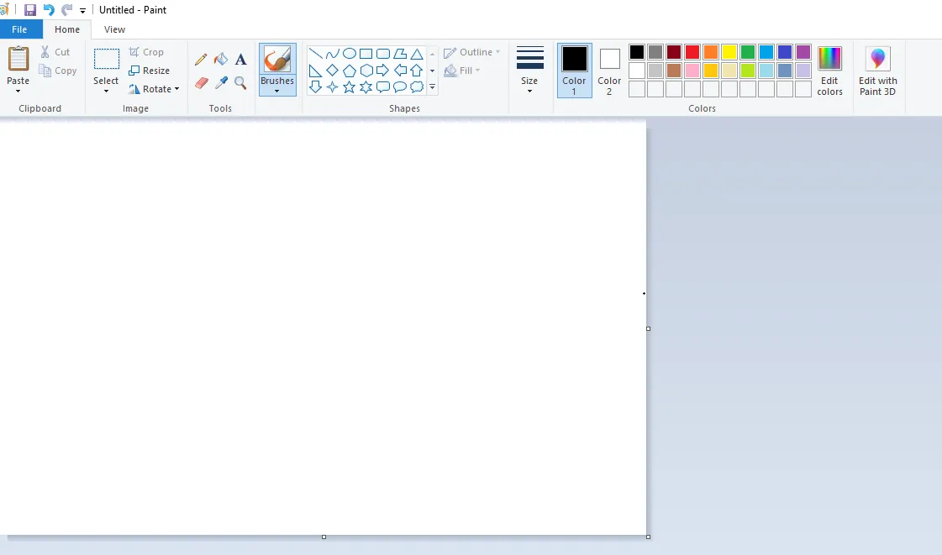942x555 pixels.
Task: Select the Fill with color bucket tool
Action: 221,59
